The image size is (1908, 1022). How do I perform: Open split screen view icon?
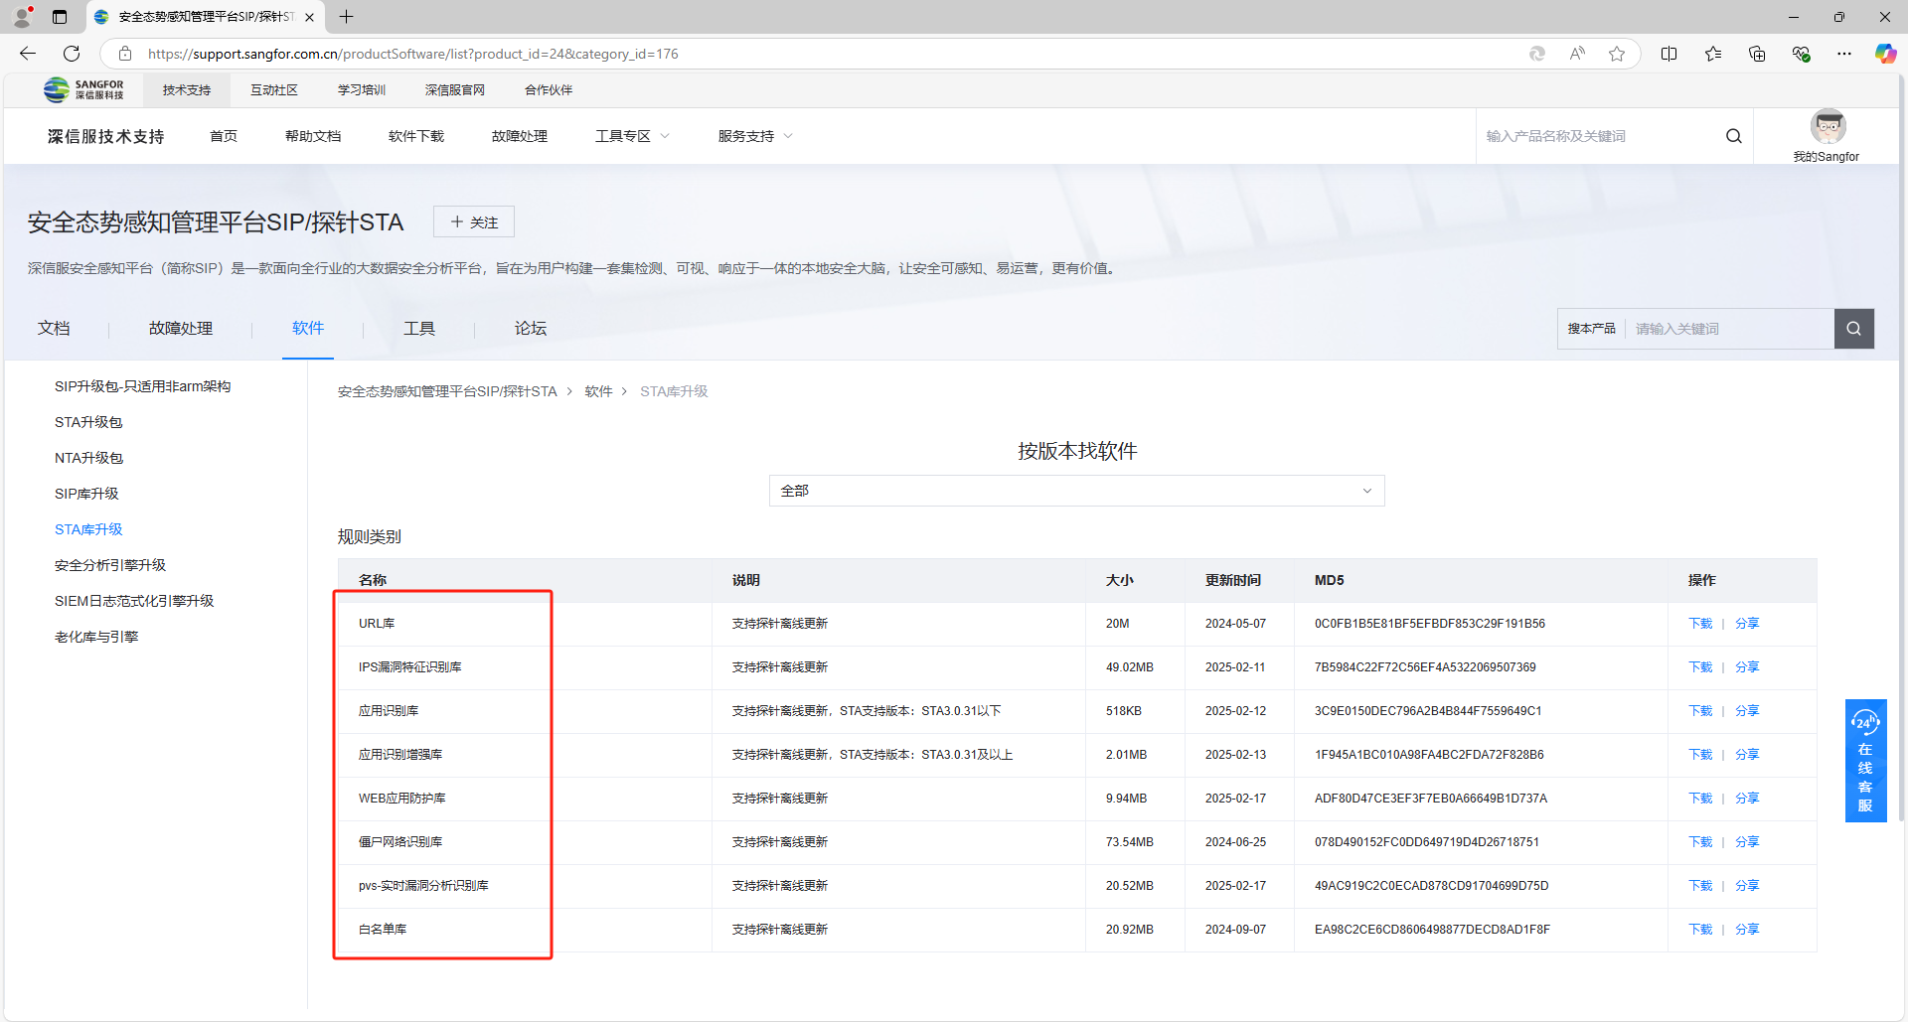pyautogui.click(x=1669, y=54)
